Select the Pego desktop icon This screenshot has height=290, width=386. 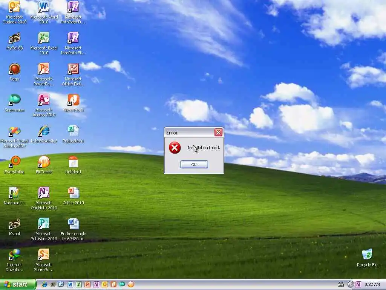pos(14,72)
